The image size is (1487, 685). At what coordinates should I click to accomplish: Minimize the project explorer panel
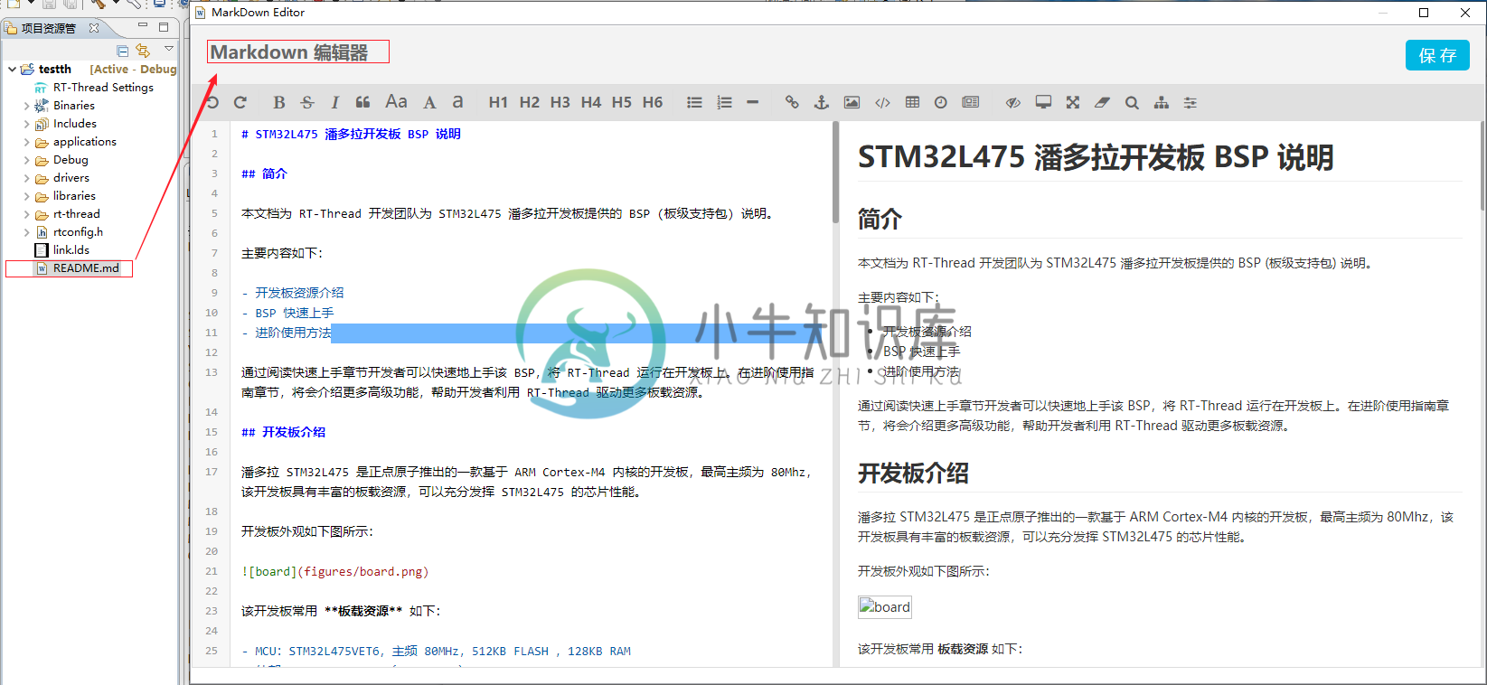click(x=143, y=26)
